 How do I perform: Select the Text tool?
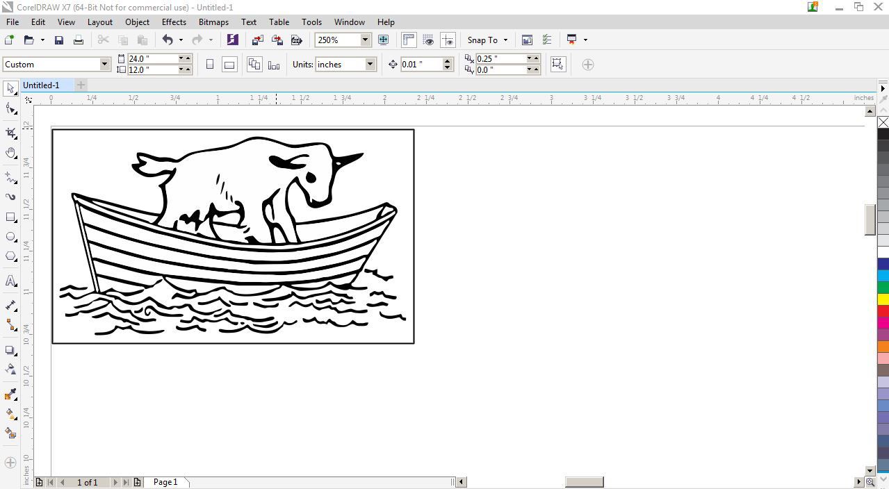10,281
